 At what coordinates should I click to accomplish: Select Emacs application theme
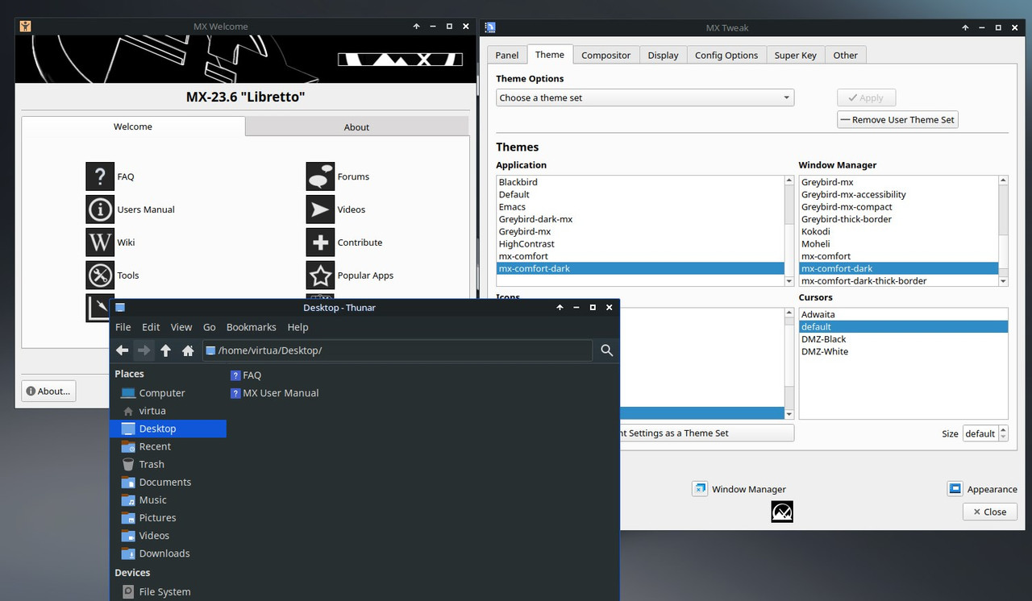(x=640, y=206)
